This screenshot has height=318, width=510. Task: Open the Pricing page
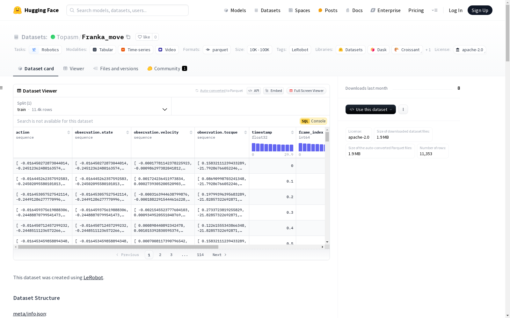[416, 10]
